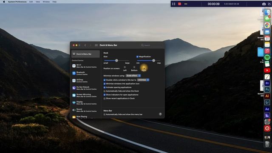
Task: Open the View menu
Action: tap(38, 2)
